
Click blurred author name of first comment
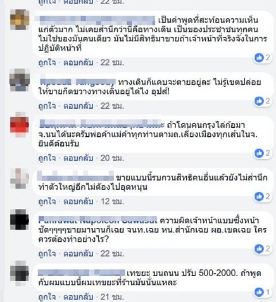[97, 20]
